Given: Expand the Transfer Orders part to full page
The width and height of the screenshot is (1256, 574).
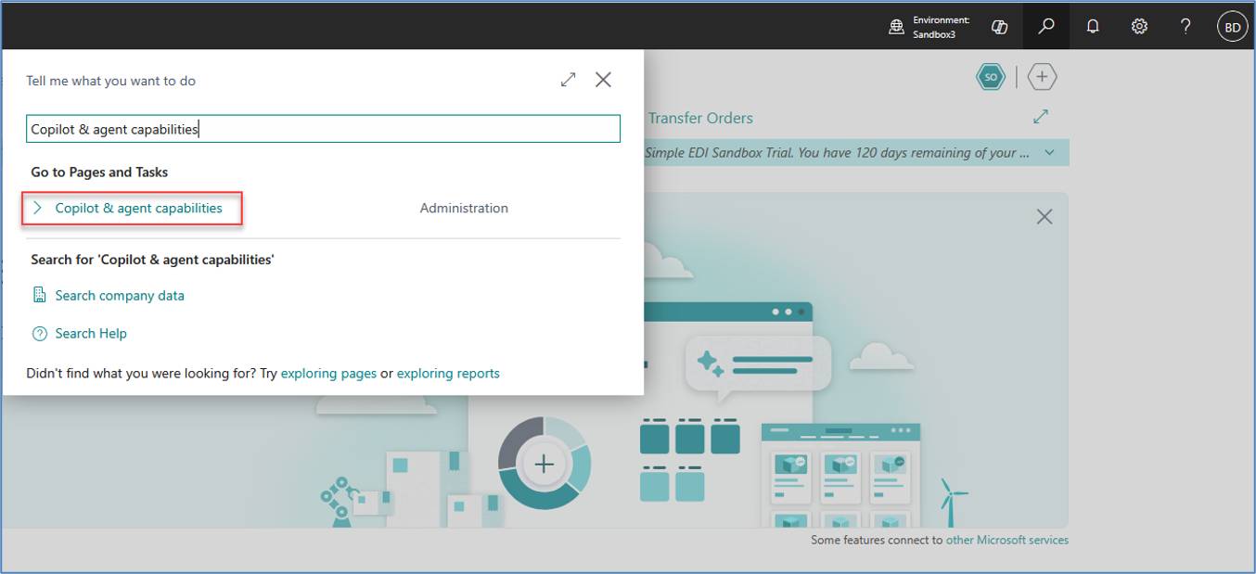Looking at the screenshot, I should click(1041, 117).
